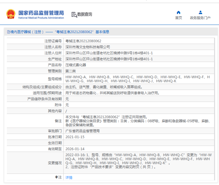The width and height of the screenshot is (219, 185).
Task: Click the 注册证编号 row label
Action: click(53, 41)
